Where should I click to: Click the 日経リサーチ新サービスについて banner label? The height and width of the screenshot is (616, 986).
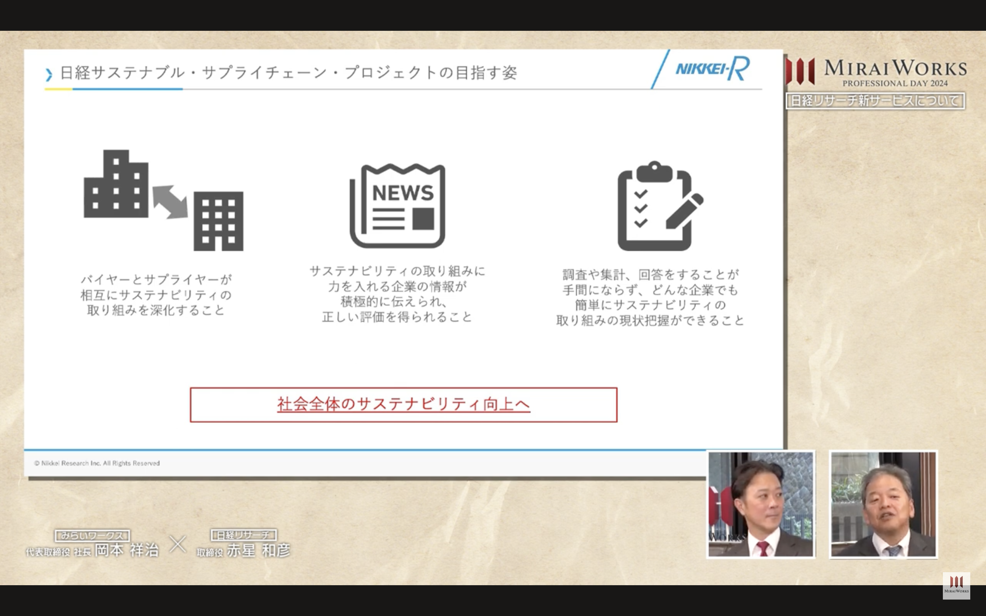point(875,101)
